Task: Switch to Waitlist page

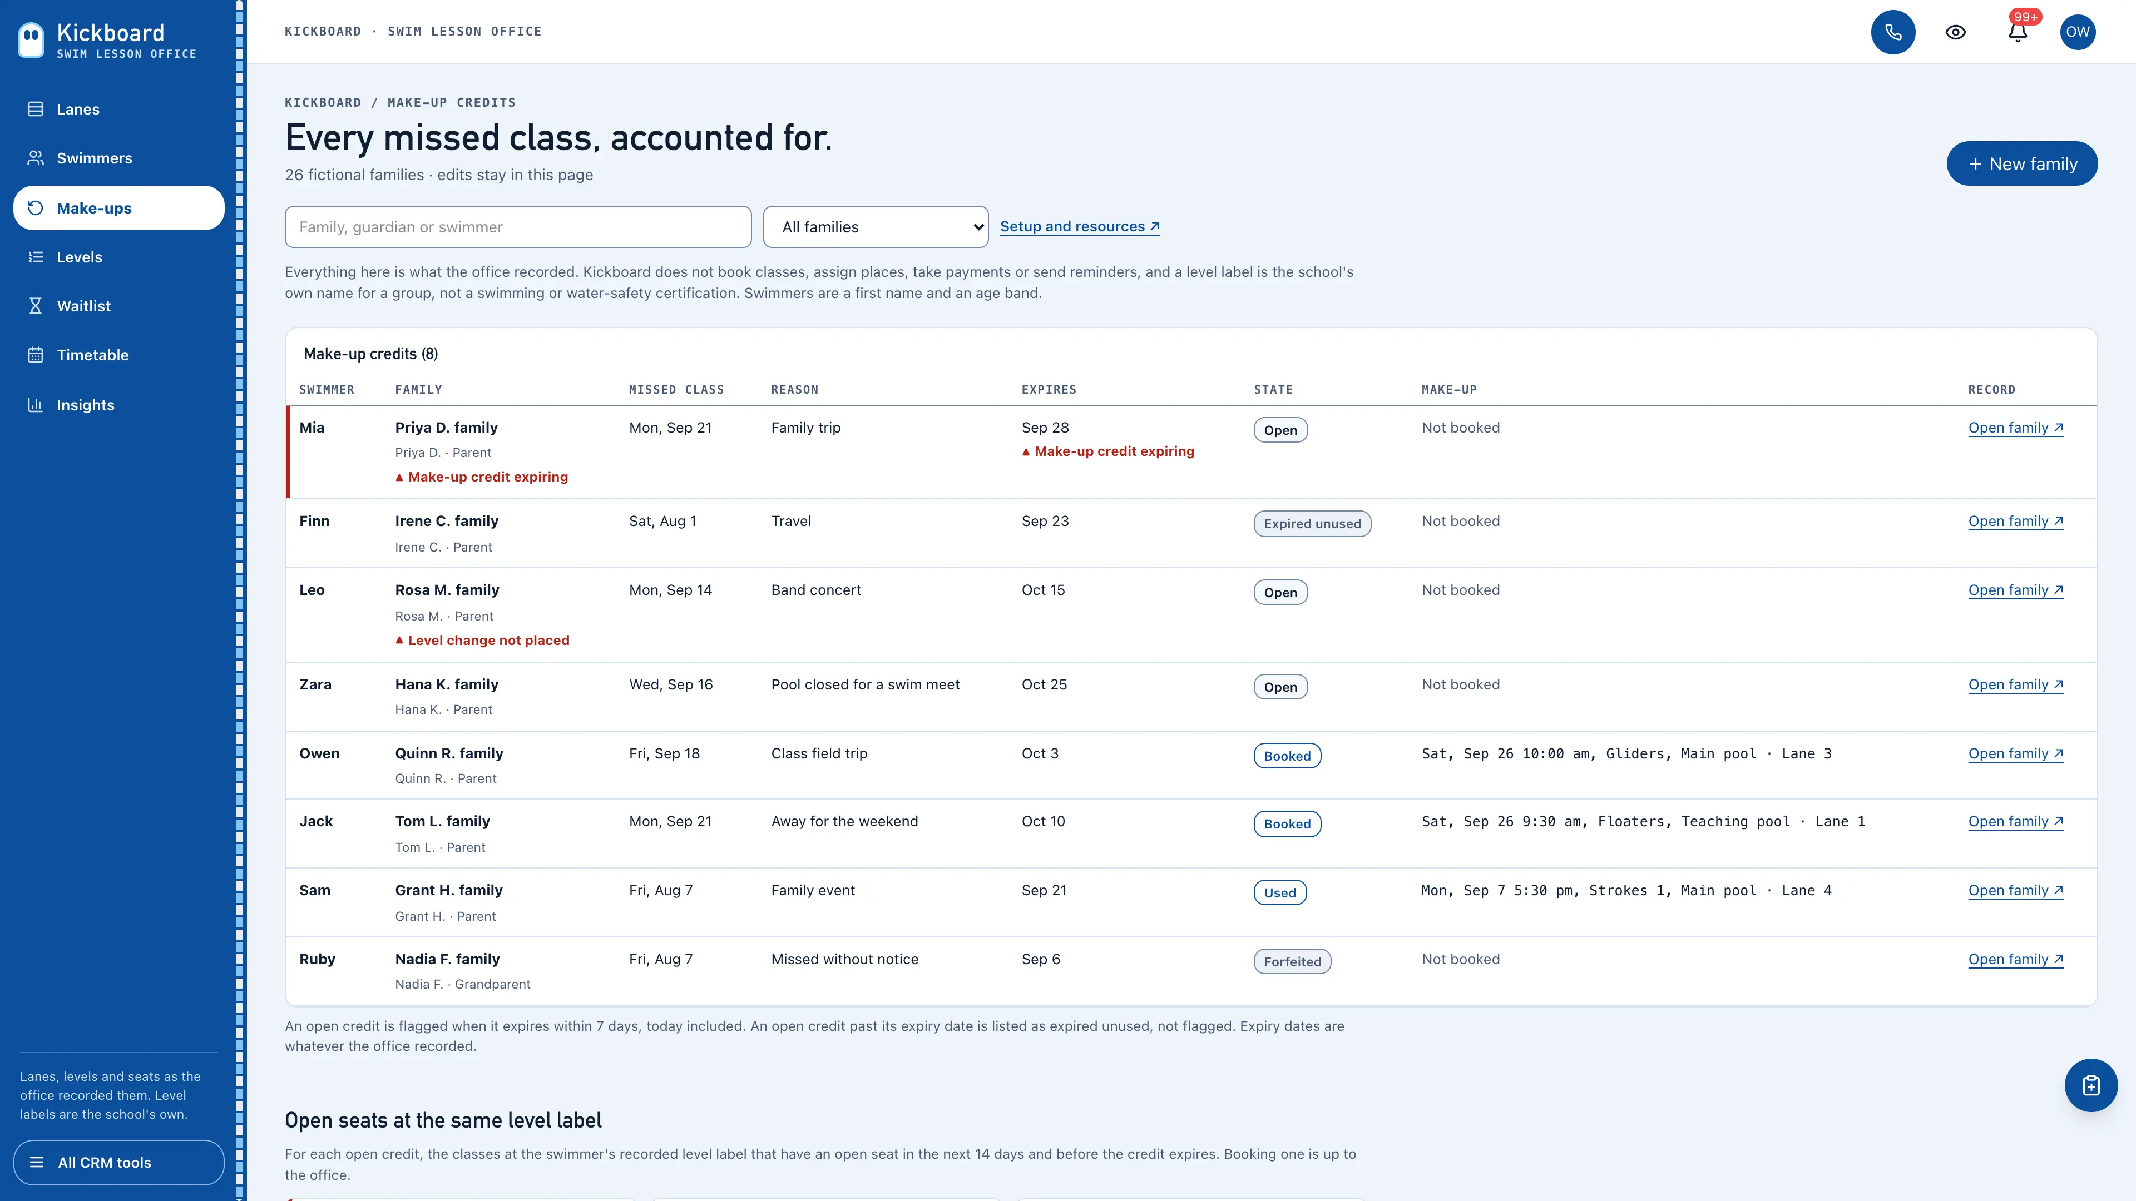Action: (118, 306)
